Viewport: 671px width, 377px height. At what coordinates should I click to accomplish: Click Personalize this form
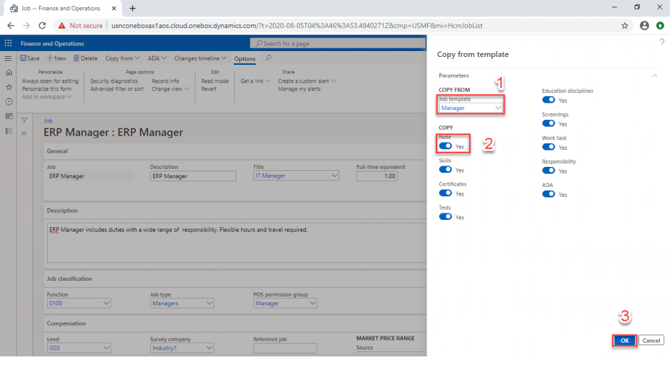[x=47, y=89]
